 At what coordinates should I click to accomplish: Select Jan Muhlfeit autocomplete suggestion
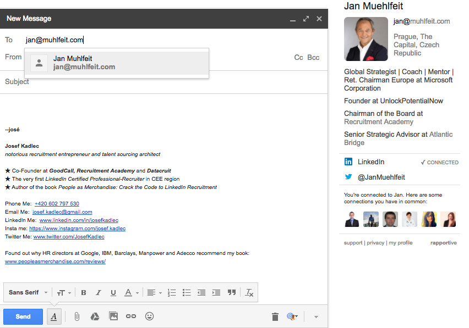click(x=117, y=63)
